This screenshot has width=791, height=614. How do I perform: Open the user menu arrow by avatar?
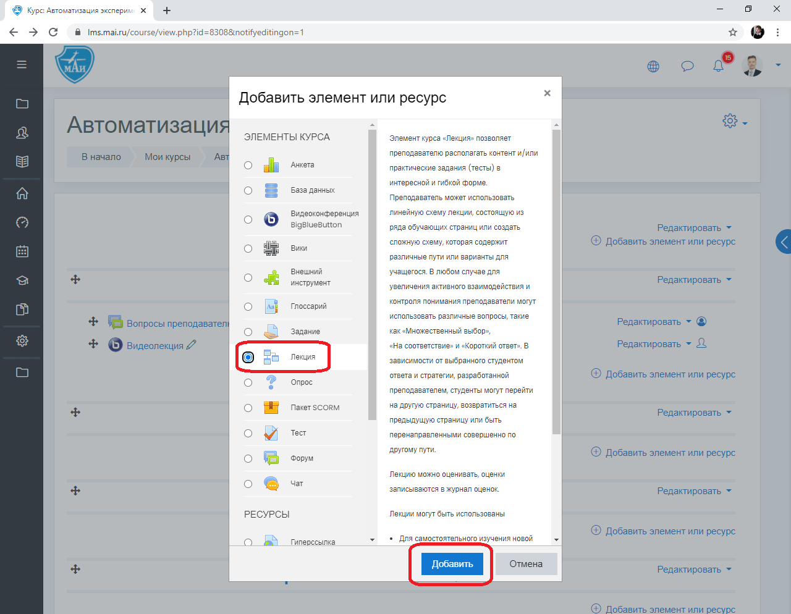778,65
